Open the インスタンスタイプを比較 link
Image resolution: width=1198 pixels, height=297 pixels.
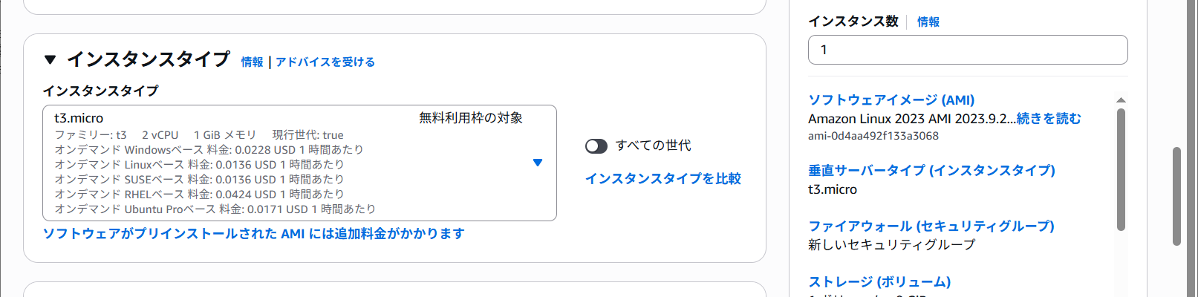point(663,179)
